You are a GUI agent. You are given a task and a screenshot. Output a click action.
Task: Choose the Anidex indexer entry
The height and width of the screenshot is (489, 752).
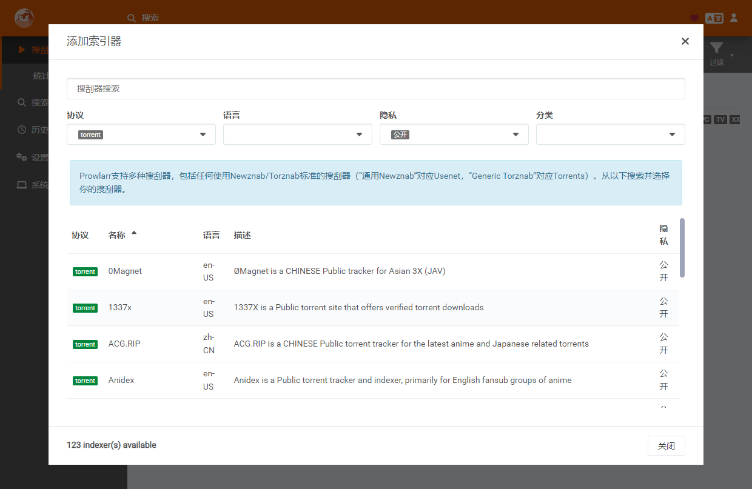pyautogui.click(x=373, y=381)
